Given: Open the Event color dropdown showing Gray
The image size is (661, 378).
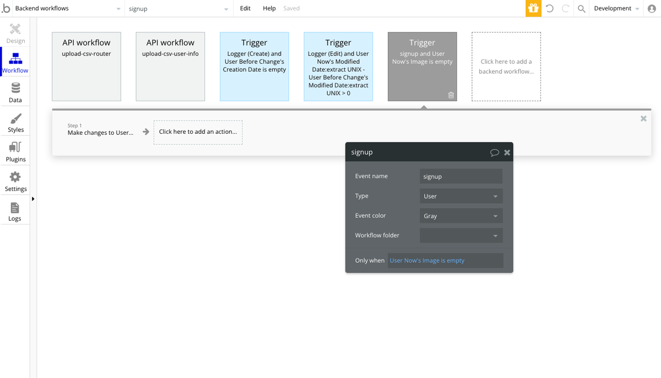Looking at the screenshot, I should coord(461,216).
